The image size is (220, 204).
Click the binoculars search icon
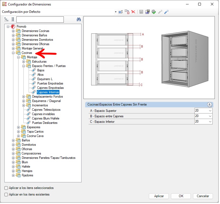point(79,19)
